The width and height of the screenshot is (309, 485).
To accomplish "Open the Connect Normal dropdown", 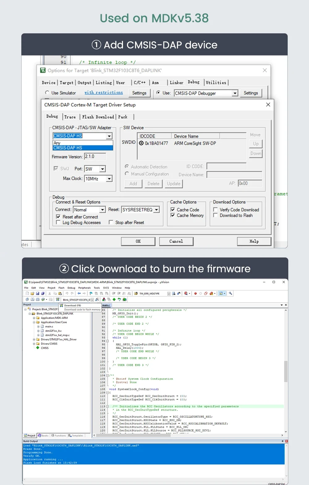I will pos(103,210).
